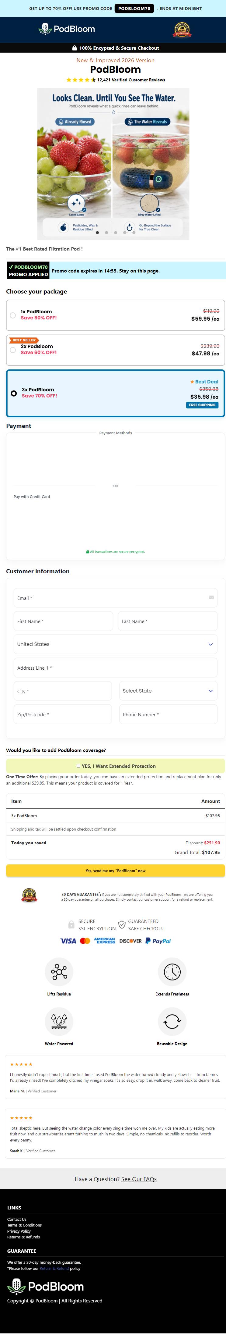This screenshot has height=1339, width=226.
Task: Click the Address Line 1 field
Action: tap(115, 668)
